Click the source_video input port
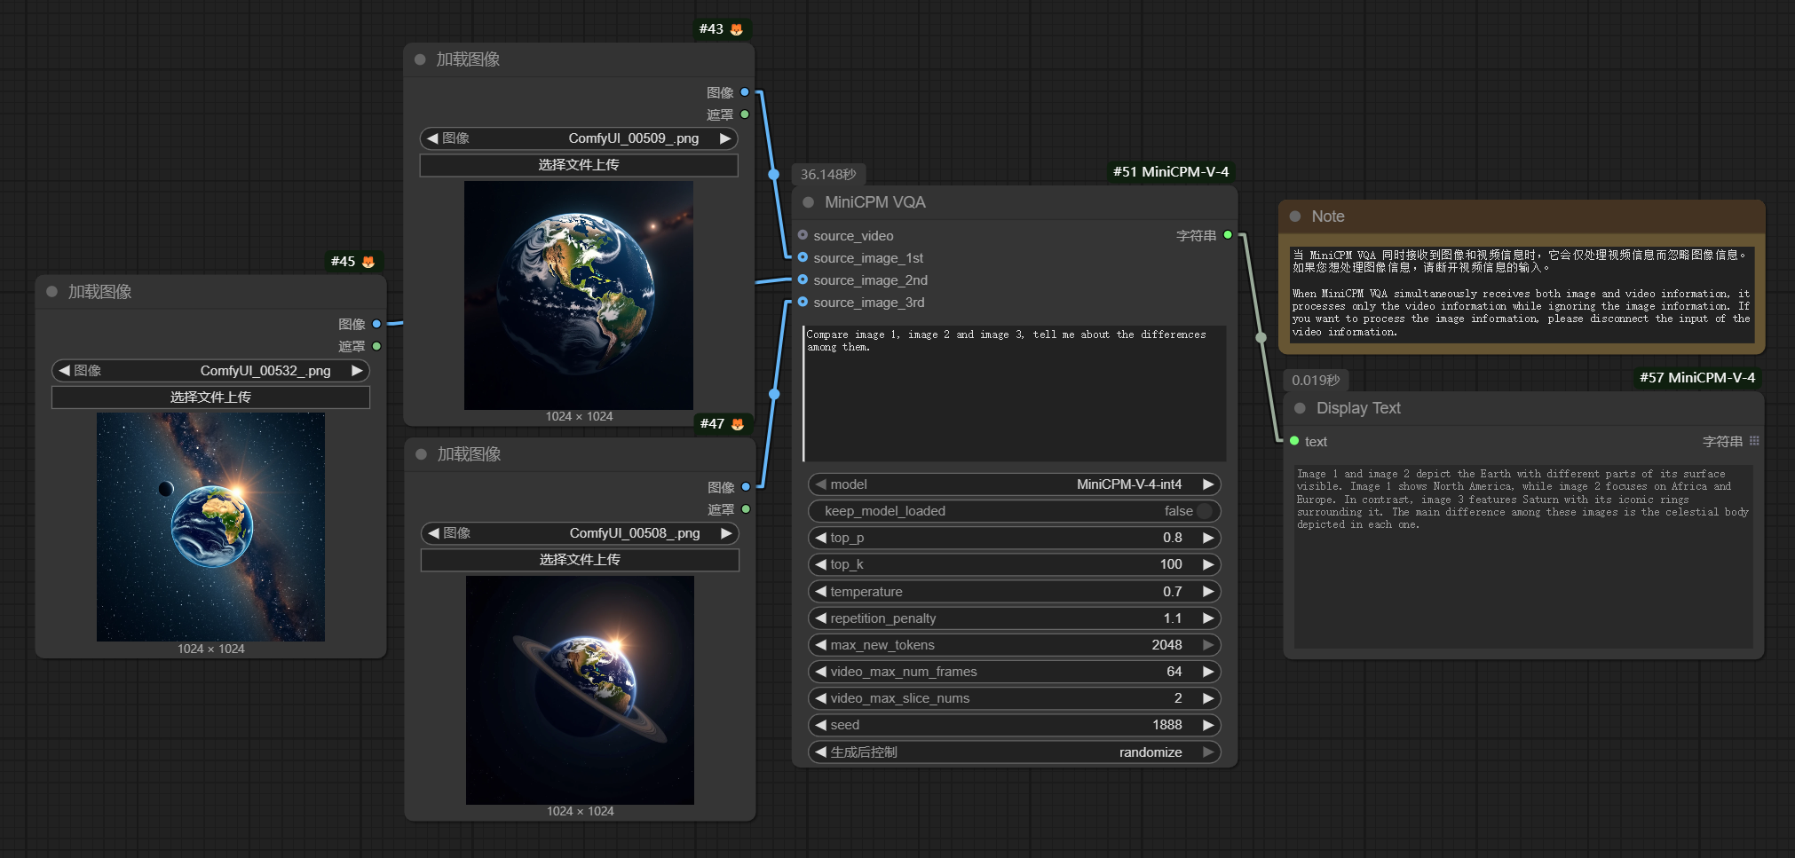Screen dimensions: 1795x858 click(x=803, y=235)
